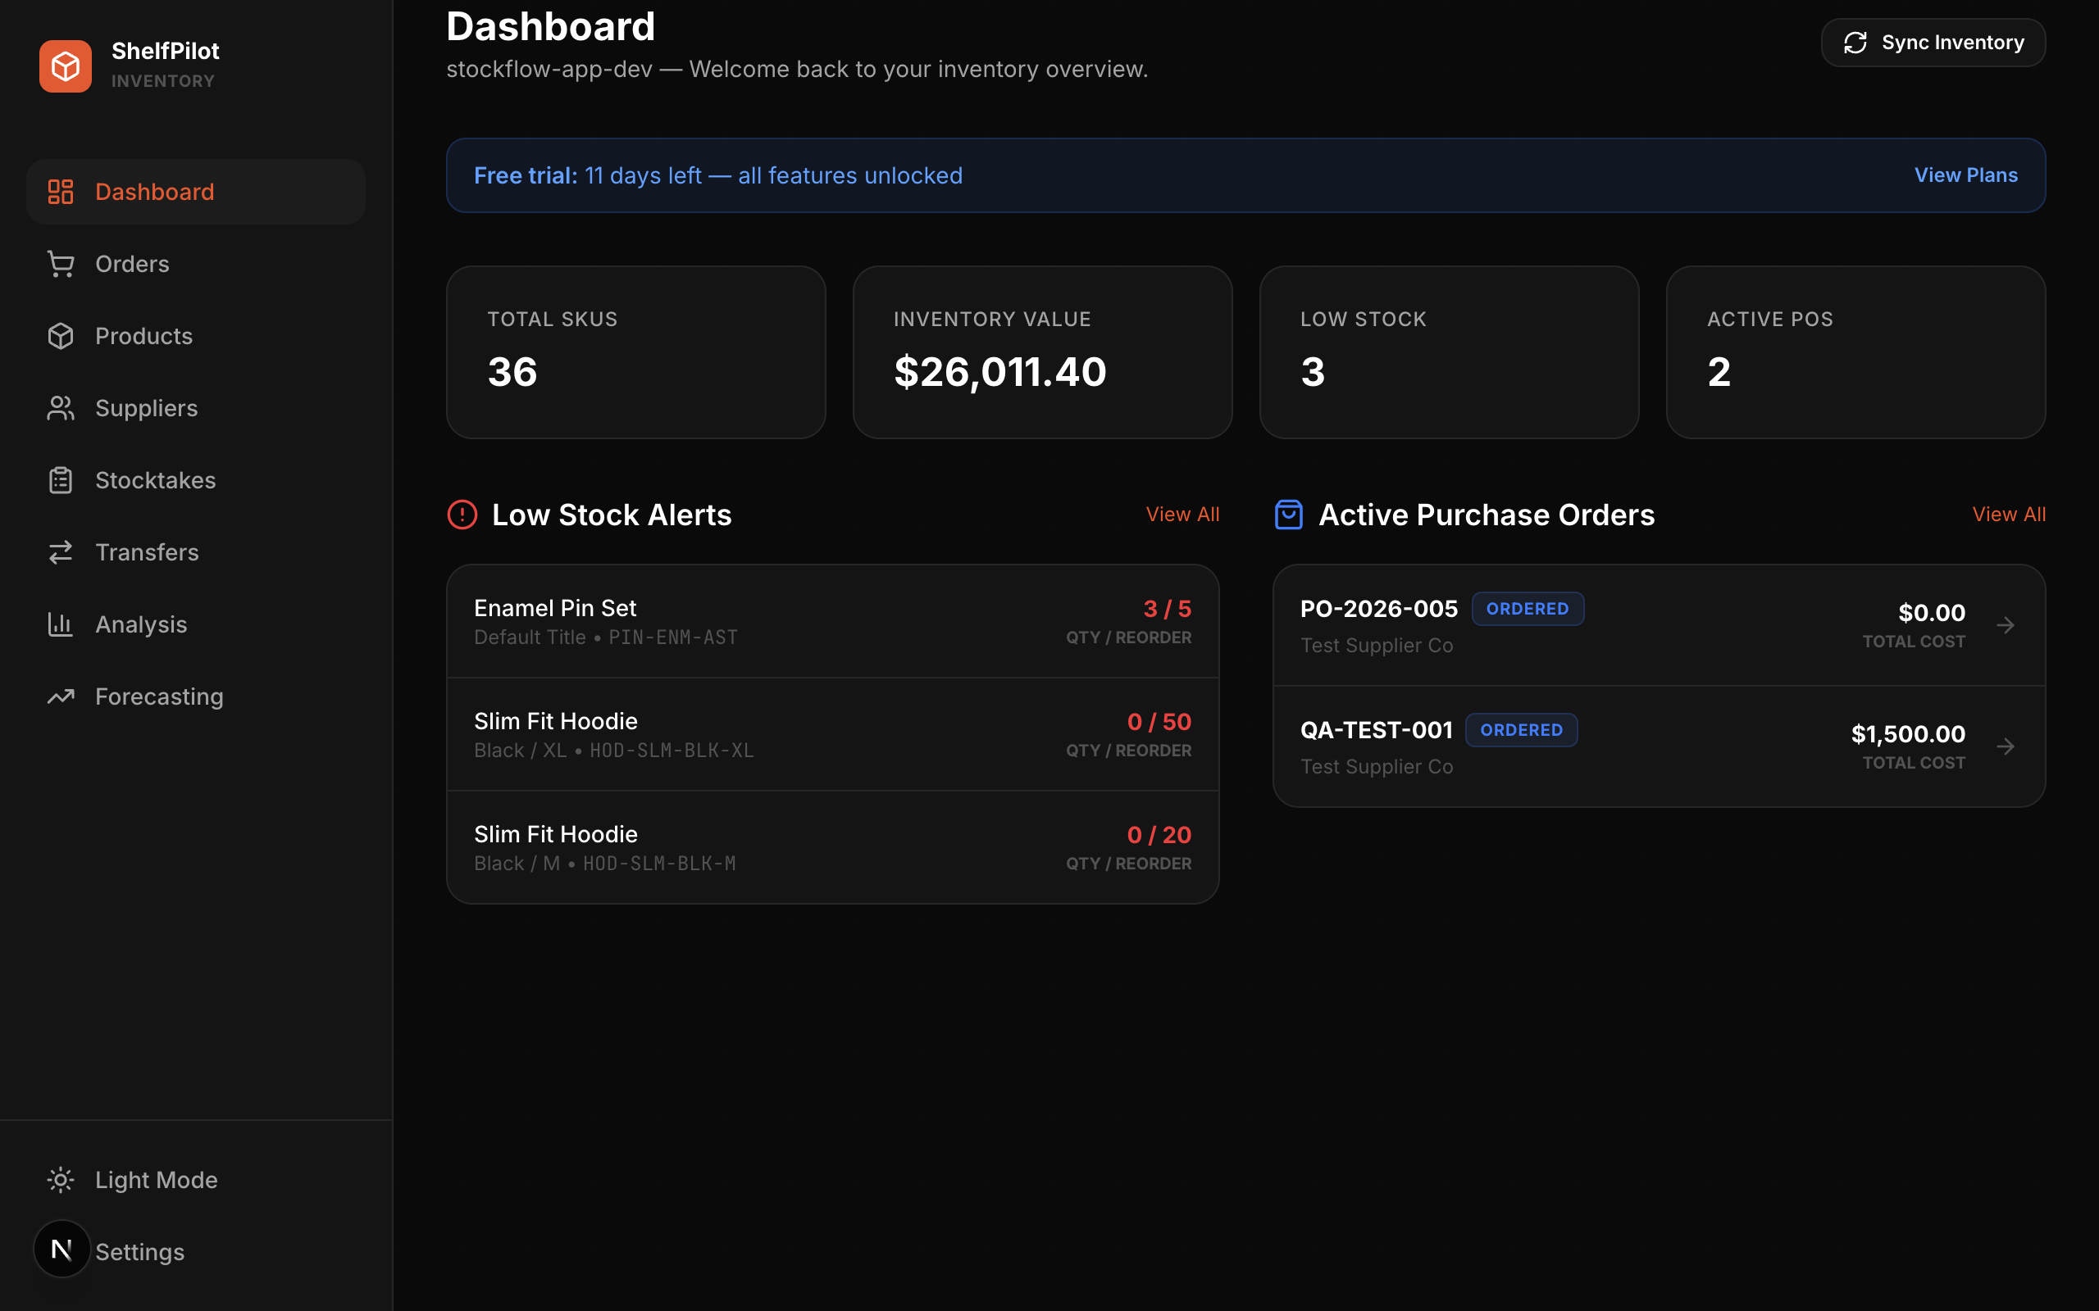
Task: Click the Dashboard page heading
Action: [551, 26]
